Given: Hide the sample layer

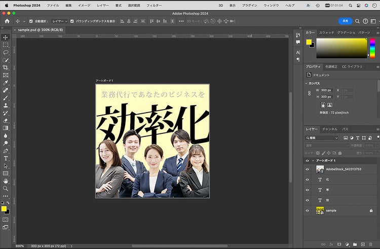Looking at the screenshot, I should pos(308,210).
